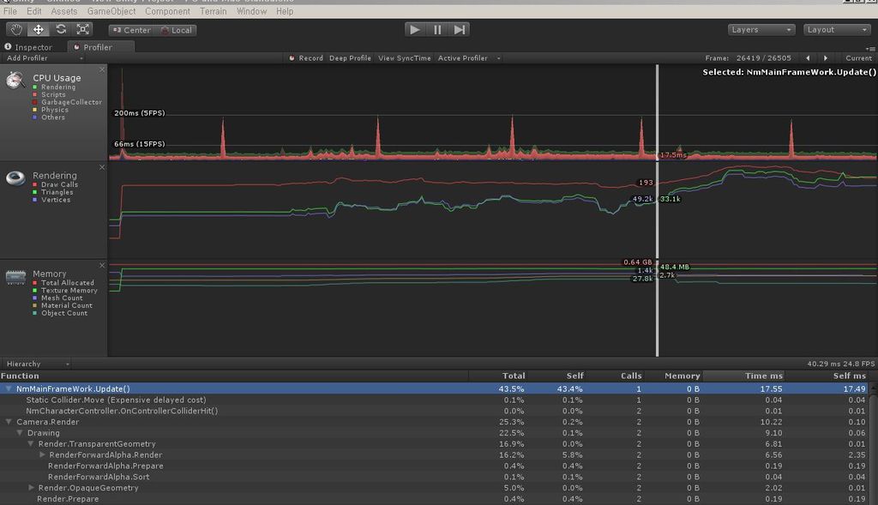Toggle the Record button
The image size is (878, 505).
pyautogui.click(x=306, y=58)
